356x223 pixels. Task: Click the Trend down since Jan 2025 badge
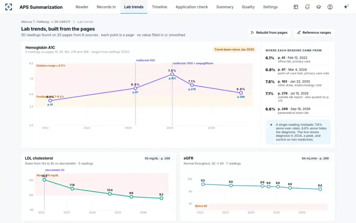234,49
